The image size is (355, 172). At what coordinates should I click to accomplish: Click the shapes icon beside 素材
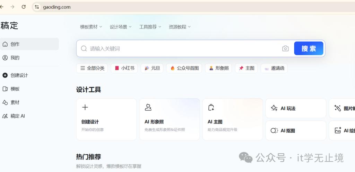click(5, 102)
